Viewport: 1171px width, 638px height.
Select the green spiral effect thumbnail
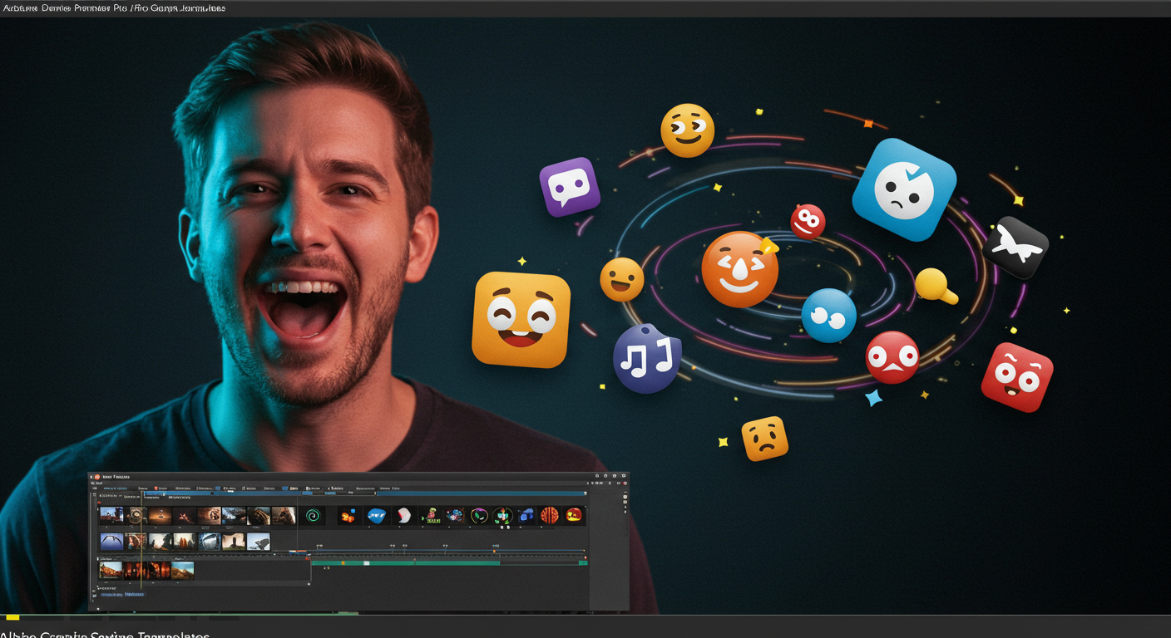pos(314,516)
